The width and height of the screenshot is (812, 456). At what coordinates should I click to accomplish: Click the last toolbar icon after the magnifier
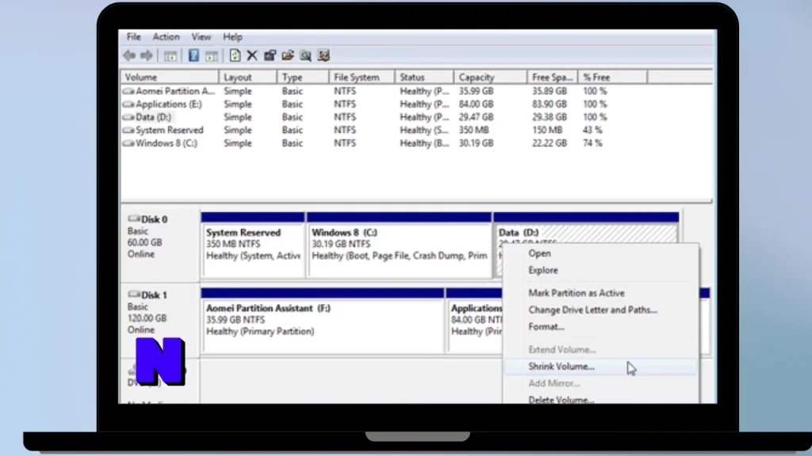(324, 55)
